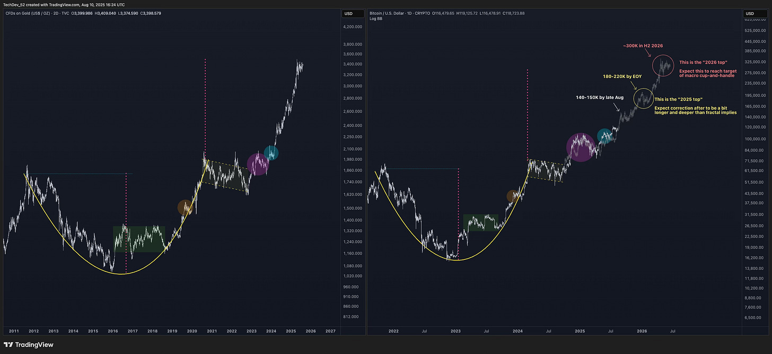772x354 pixels.
Task: Click the pink target circle marking the 2026 top
Action: point(663,65)
